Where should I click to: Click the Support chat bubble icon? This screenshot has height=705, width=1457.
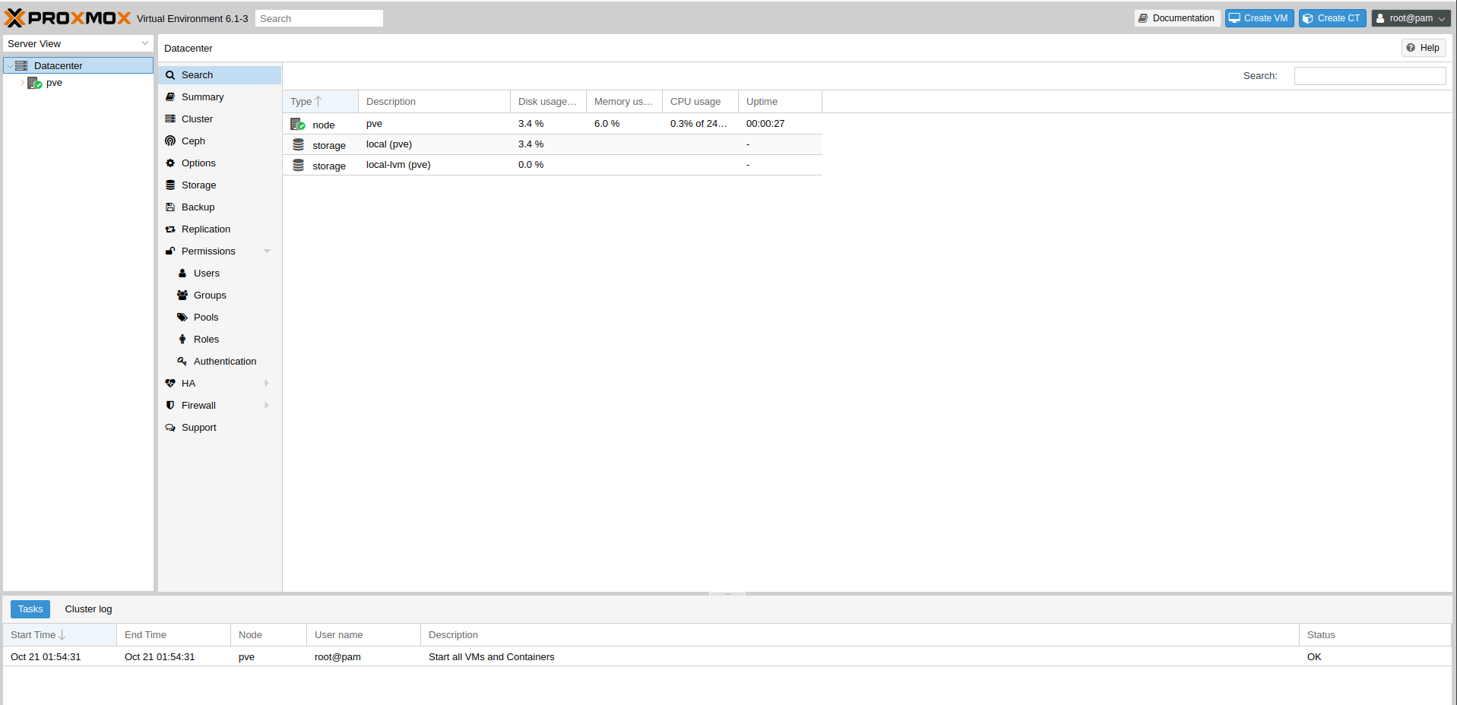(170, 428)
